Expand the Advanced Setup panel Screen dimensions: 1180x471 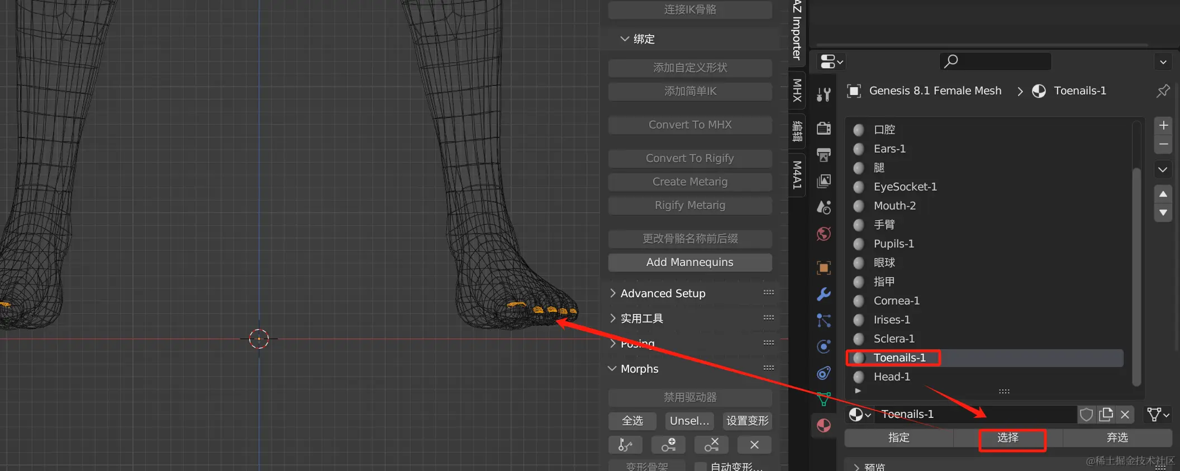[663, 293]
